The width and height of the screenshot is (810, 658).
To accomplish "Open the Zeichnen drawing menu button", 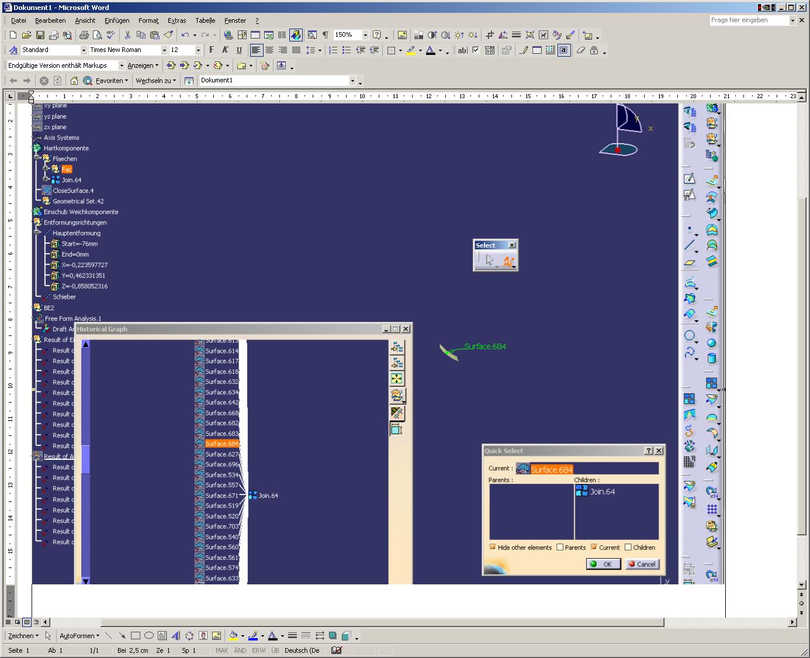I will tap(23, 636).
